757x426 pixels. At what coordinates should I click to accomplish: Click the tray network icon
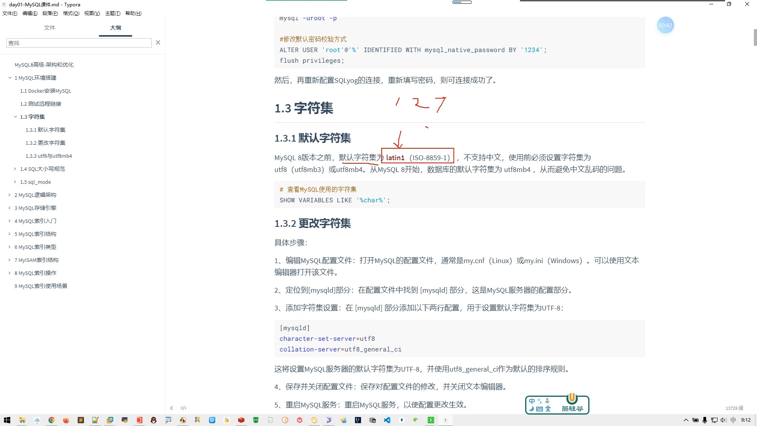(714, 420)
